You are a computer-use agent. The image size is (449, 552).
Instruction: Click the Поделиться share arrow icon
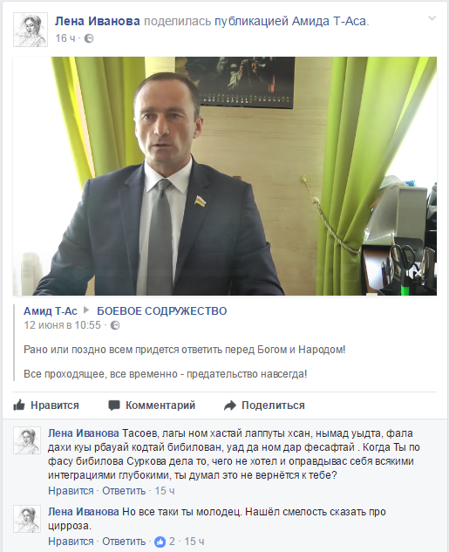230,405
